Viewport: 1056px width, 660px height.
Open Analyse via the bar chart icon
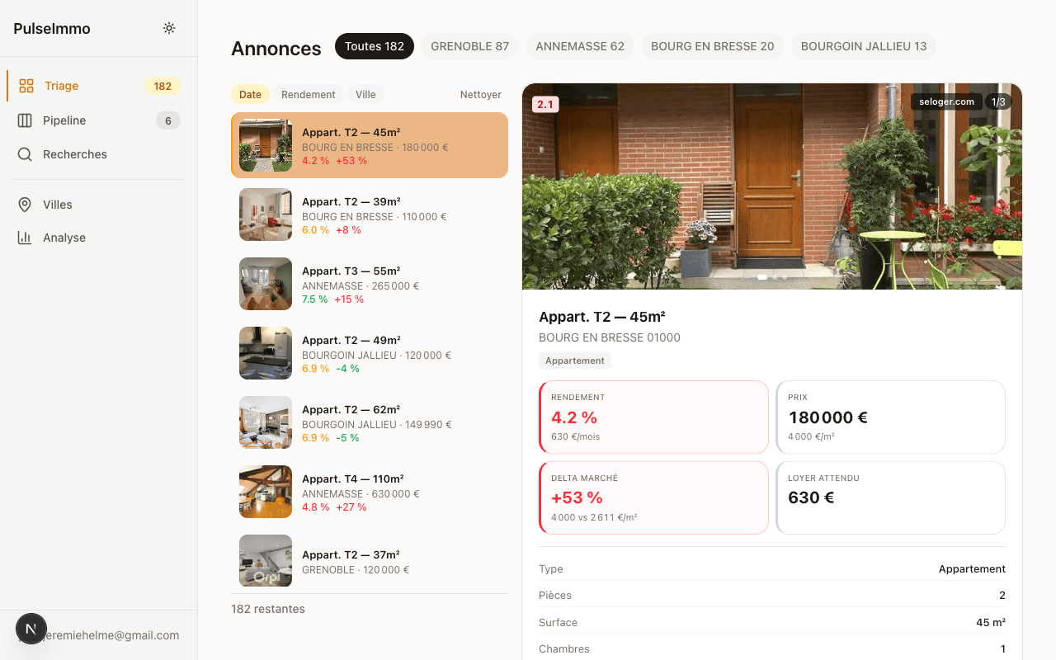tap(24, 237)
